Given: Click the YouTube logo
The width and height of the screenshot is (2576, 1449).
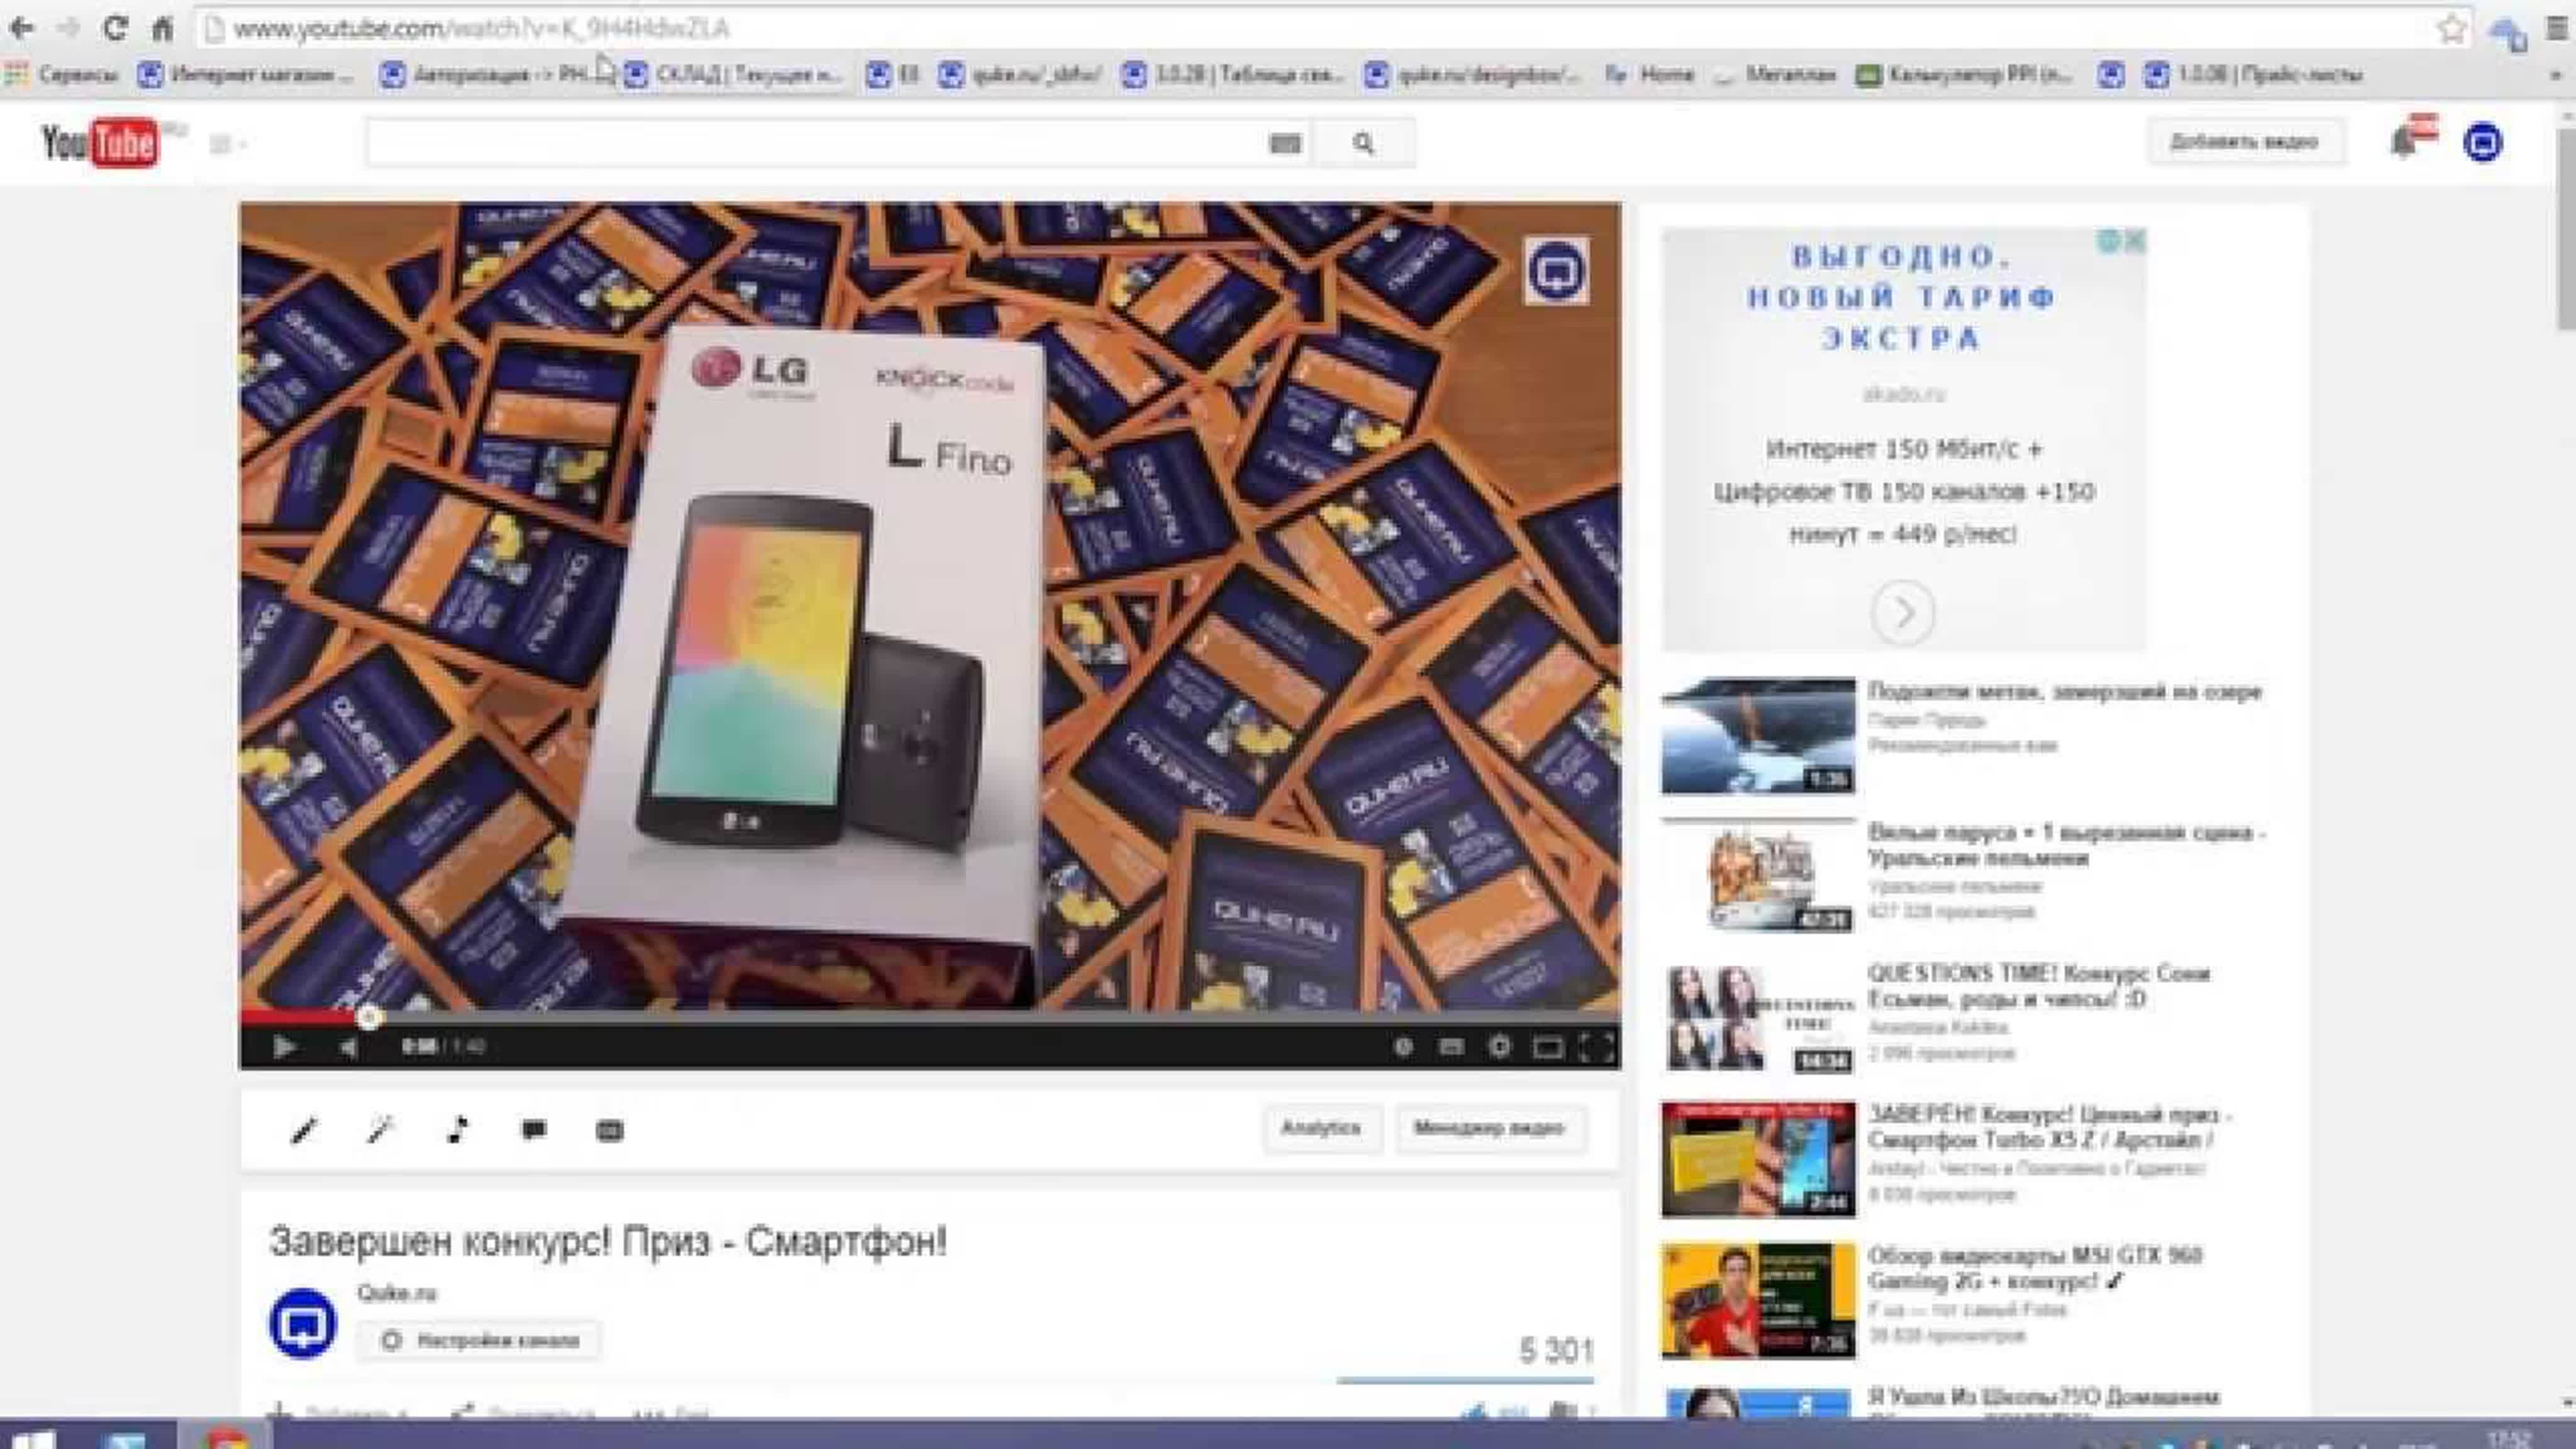Looking at the screenshot, I should (x=100, y=143).
